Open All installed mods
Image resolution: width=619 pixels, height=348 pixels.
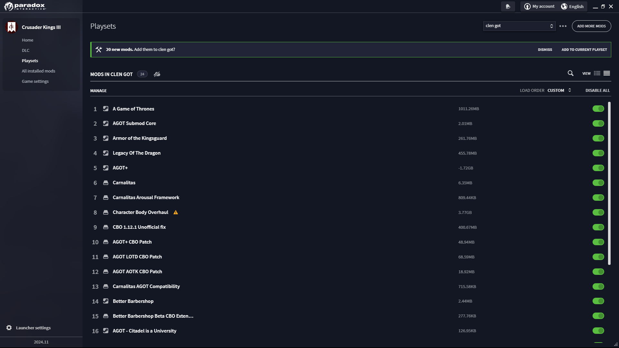point(39,71)
